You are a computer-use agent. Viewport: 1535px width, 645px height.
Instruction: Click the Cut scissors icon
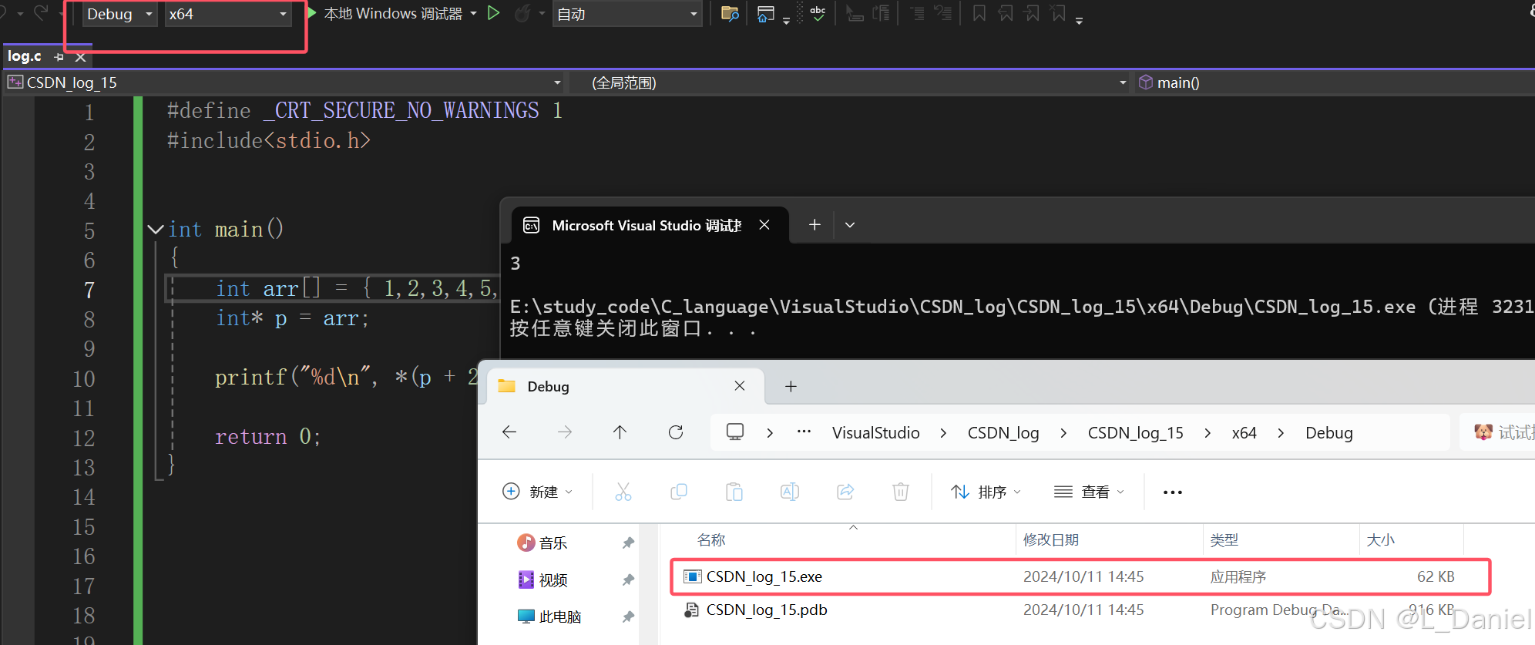click(623, 492)
